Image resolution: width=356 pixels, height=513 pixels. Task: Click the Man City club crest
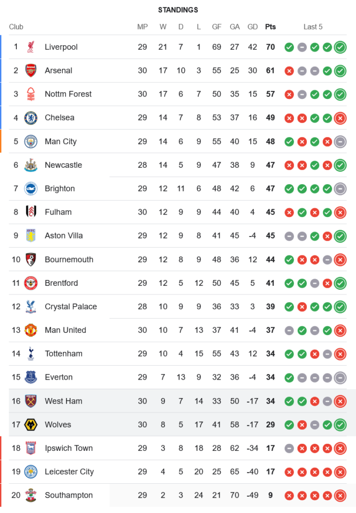[31, 142]
